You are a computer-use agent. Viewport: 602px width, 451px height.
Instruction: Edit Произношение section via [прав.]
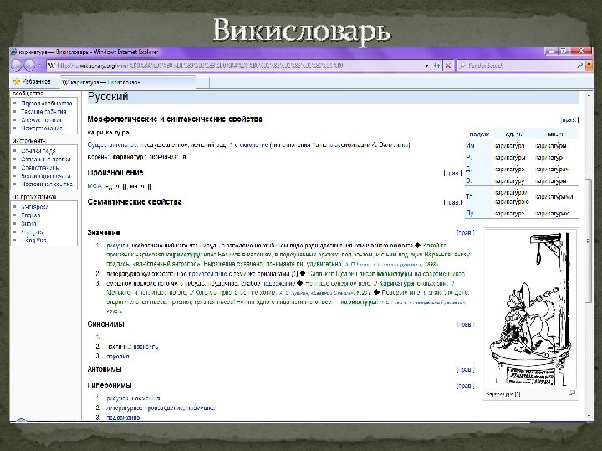click(x=452, y=173)
